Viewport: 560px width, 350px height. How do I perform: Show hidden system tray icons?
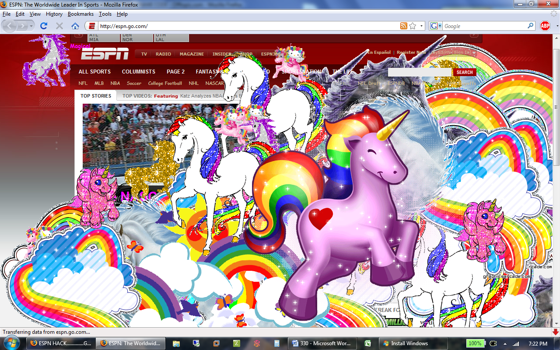tap(504, 343)
